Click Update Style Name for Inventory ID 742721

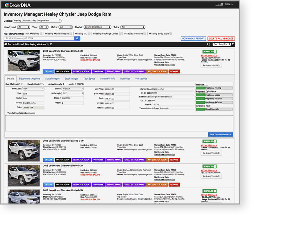coord(134,72)
